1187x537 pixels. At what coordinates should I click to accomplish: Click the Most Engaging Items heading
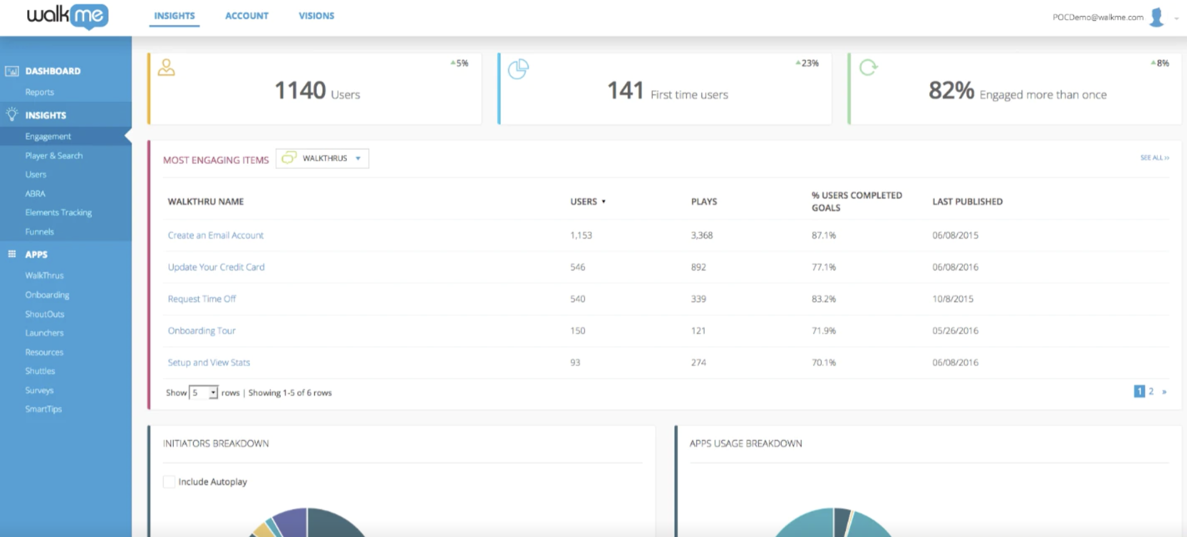coord(216,160)
